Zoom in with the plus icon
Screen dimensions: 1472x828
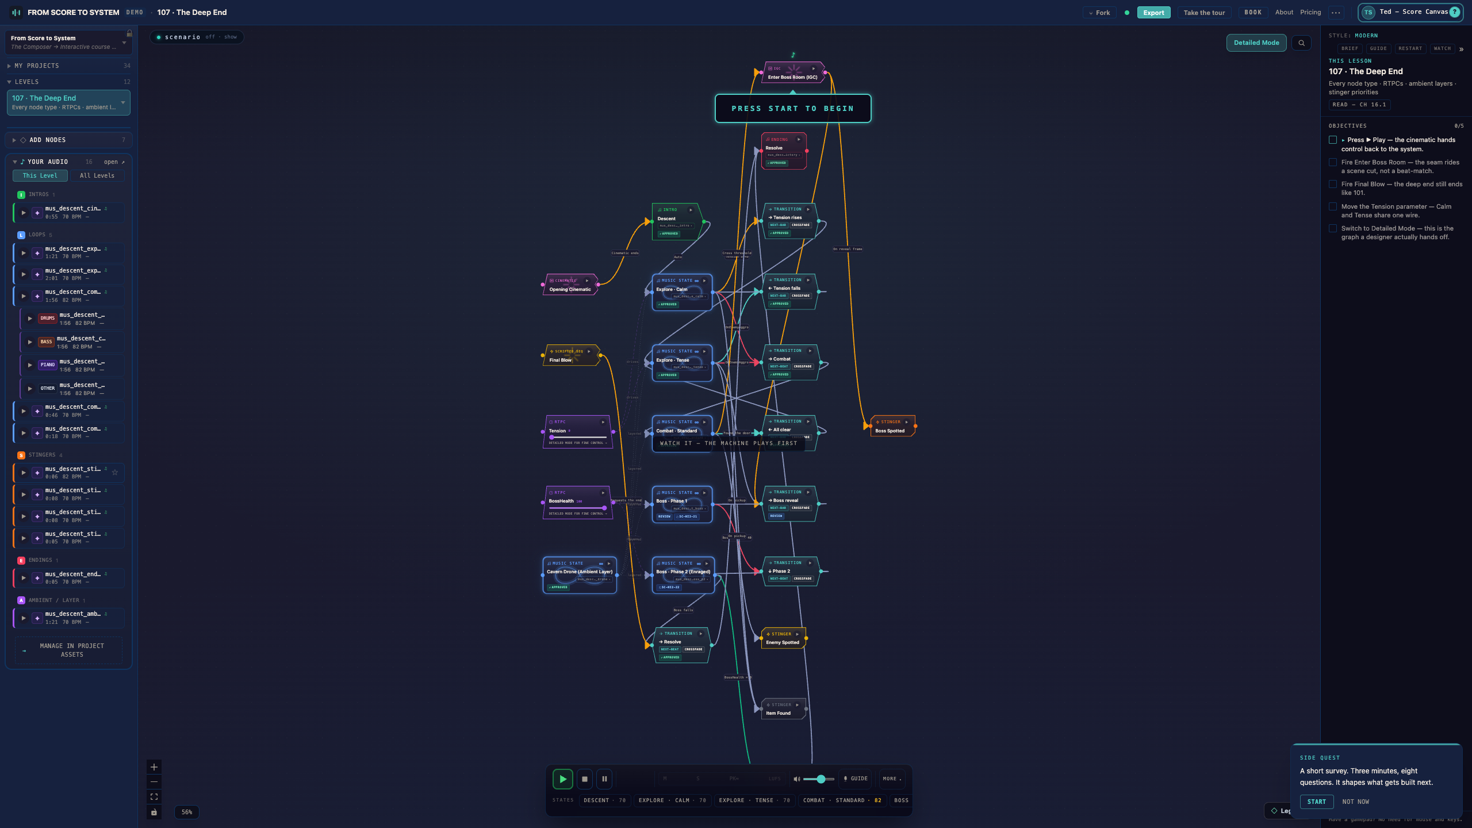click(154, 767)
